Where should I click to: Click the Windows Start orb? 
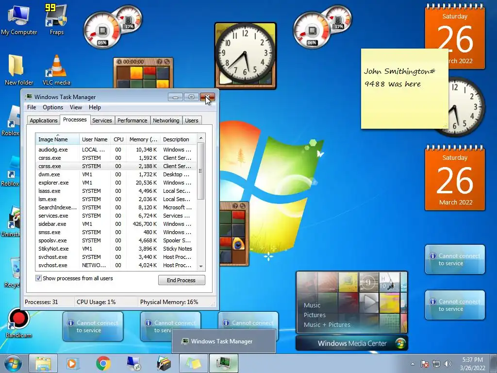coord(13,363)
